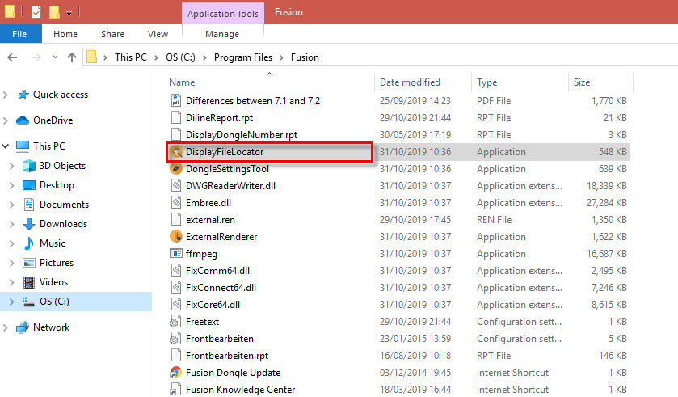Select Pictures in the navigation pane
Viewport: 678px width, 397px height.
coord(57,263)
